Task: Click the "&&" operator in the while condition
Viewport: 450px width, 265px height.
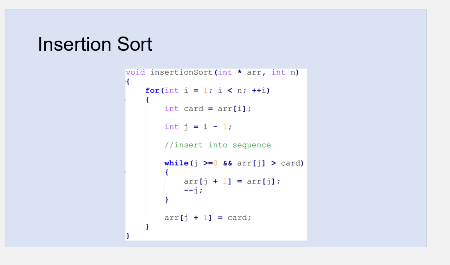Action: 227,163
